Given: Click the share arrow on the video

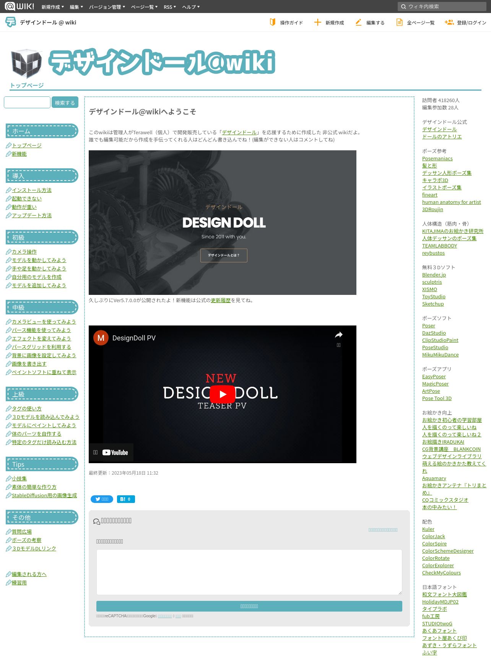Looking at the screenshot, I should [x=338, y=335].
